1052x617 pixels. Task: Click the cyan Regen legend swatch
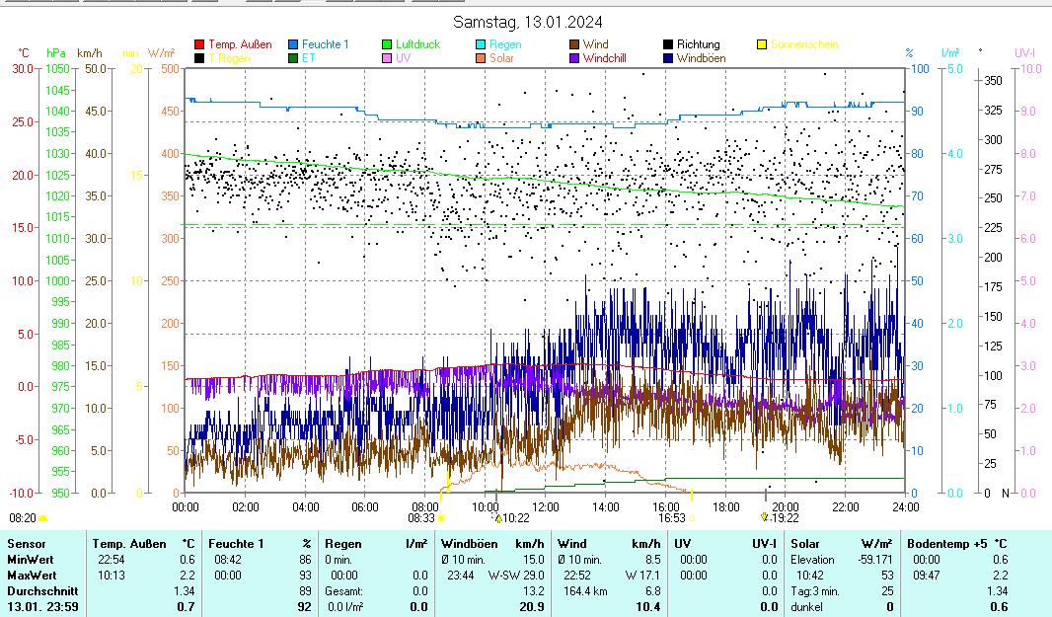click(x=481, y=44)
